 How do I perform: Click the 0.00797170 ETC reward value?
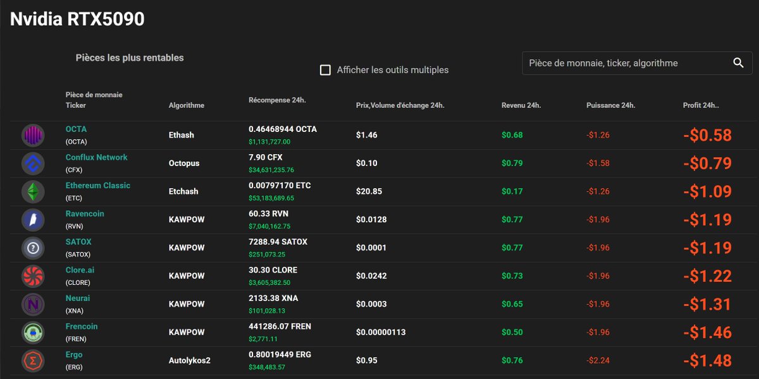coord(280,186)
